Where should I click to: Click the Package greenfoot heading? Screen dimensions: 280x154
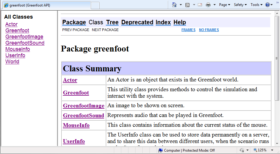coord(95,49)
